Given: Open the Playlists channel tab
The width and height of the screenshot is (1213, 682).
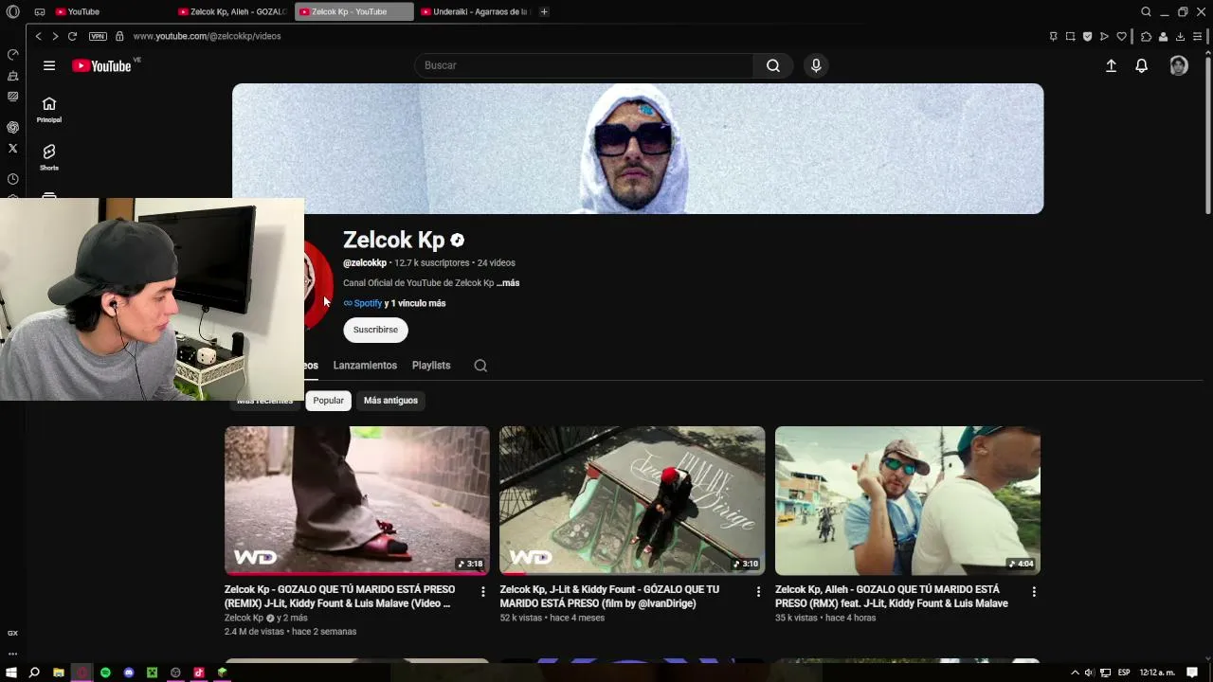Looking at the screenshot, I should click(x=431, y=366).
